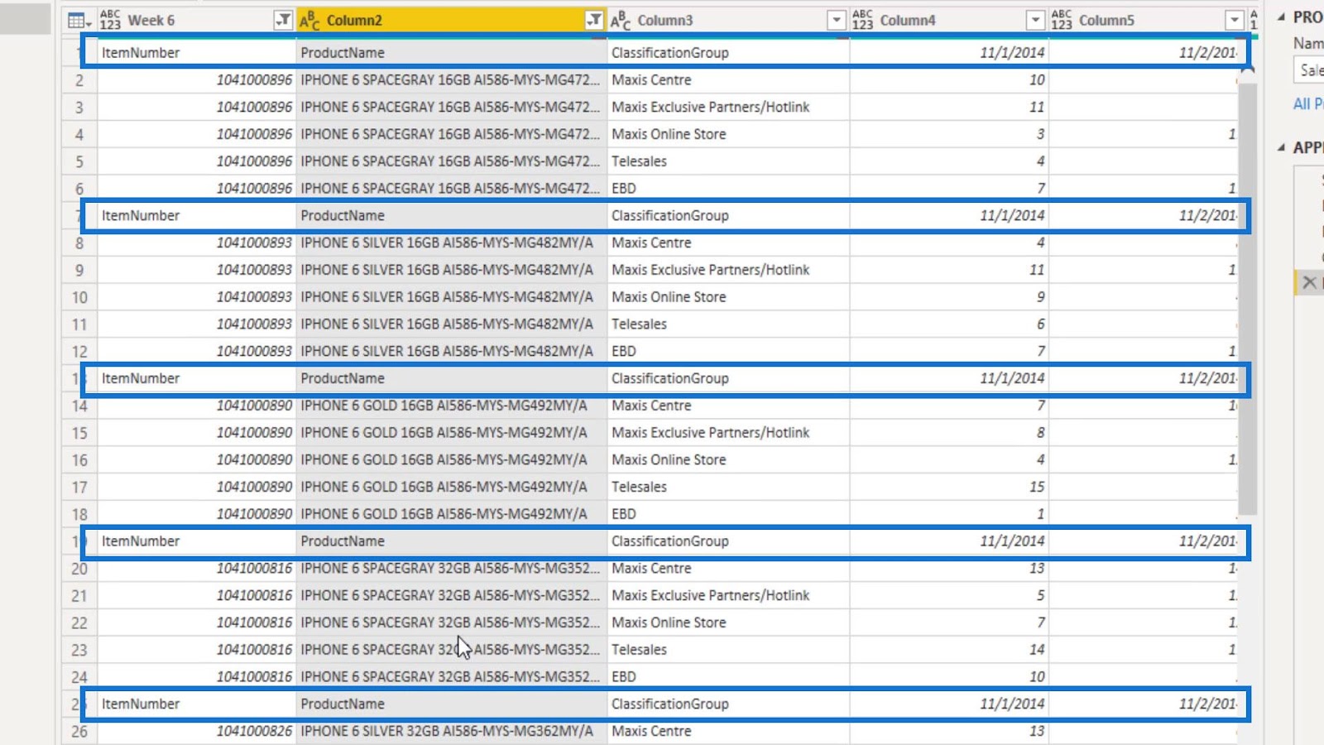Open the Column5 filter dropdown
The image size is (1324, 745).
point(1235,21)
